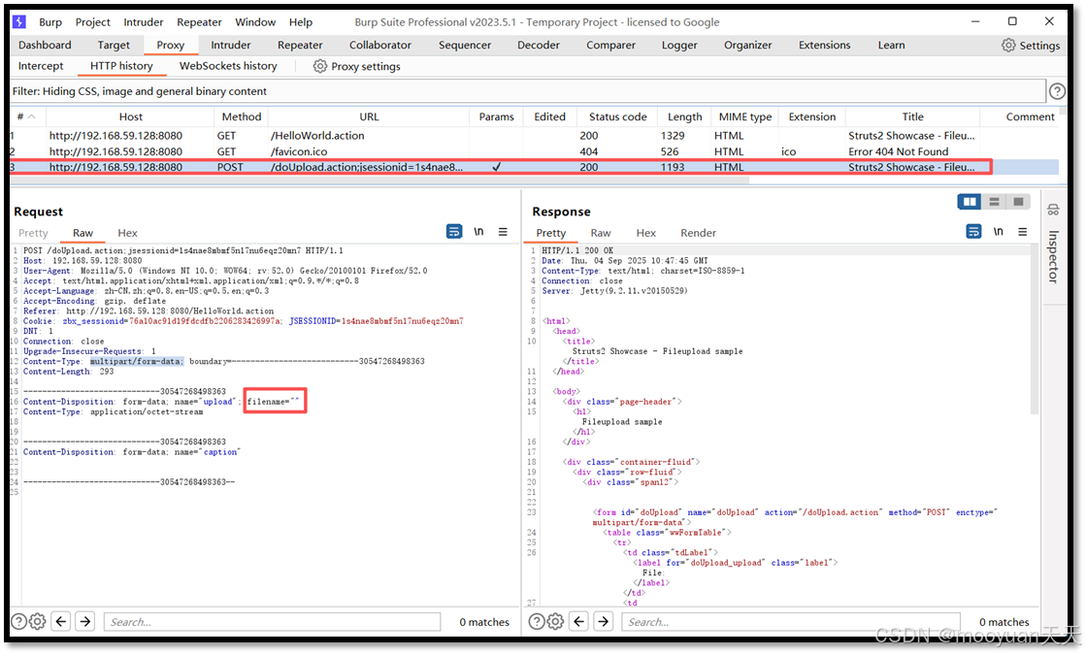Open Proxy settings gear button
Screen dimensions: 1086x655
357,66
